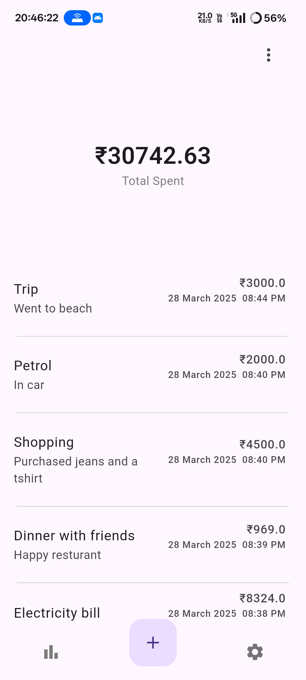This screenshot has height=680, width=306.
Task: Tap the ₹30742.63 total spent amount
Action: 153,156
